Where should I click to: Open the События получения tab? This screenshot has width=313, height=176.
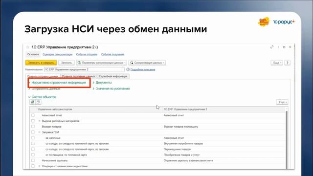[112, 54]
